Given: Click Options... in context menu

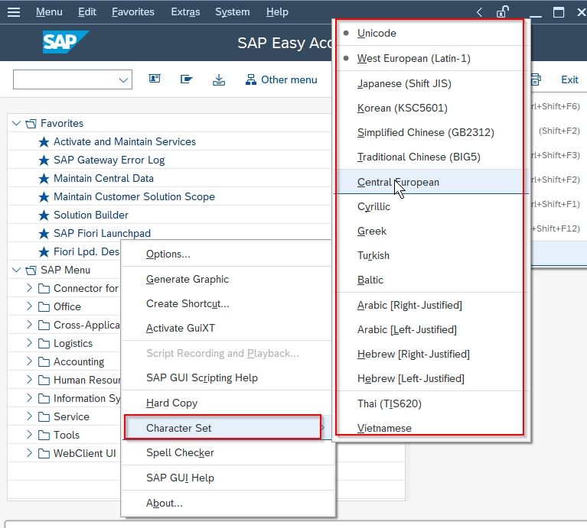Looking at the screenshot, I should pos(227,254).
